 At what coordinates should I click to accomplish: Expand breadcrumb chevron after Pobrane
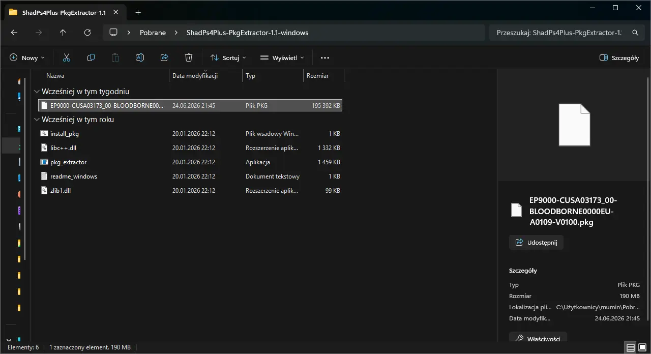176,33
